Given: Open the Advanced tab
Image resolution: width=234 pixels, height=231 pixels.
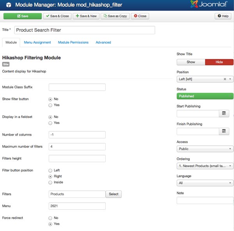Looking at the screenshot, I should pos(103,42).
